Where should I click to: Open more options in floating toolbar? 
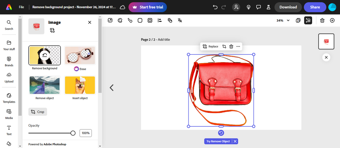pyautogui.click(x=238, y=46)
